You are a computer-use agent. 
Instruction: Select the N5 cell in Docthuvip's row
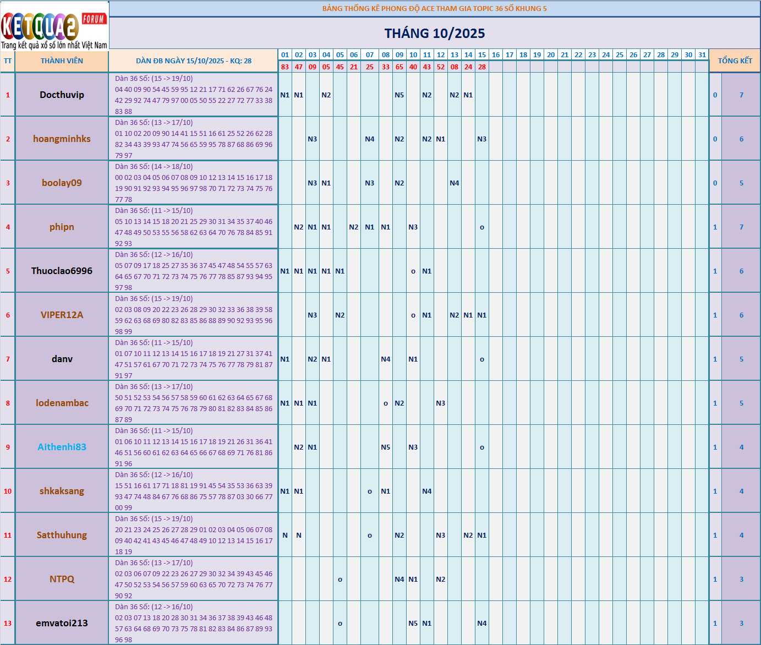399,95
